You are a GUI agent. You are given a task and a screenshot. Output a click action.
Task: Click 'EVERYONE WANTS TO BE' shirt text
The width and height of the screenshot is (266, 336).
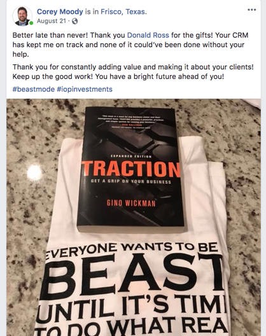[x=132, y=249]
